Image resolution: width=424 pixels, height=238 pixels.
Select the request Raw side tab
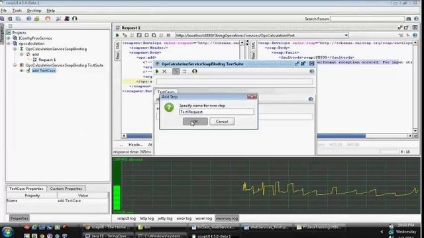tap(118, 56)
